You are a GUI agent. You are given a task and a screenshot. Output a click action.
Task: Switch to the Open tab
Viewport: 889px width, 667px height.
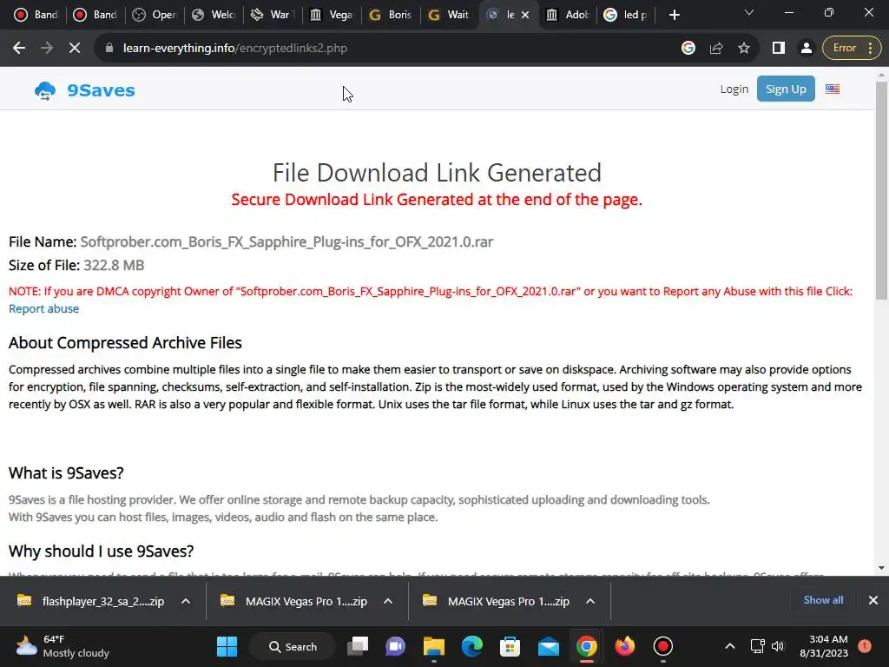click(x=155, y=15)
